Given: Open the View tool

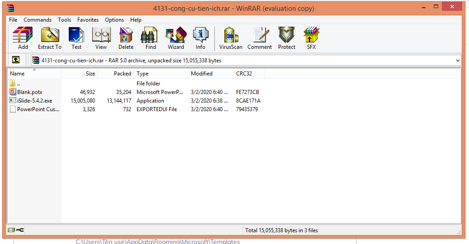Looking at the screenshot, I should pyautogui.click(x=101, y=38).
